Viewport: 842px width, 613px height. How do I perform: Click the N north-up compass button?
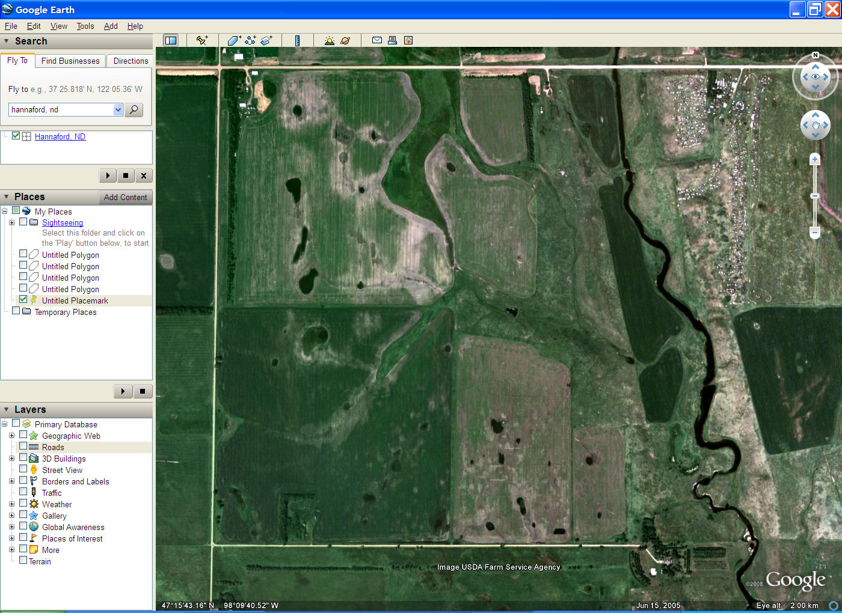point(816,55)
